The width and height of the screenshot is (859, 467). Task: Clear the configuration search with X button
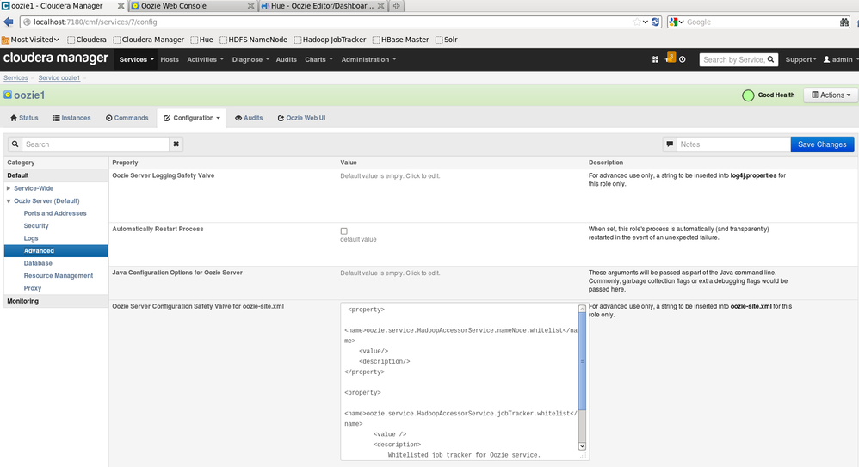click(x=176, y=144)
